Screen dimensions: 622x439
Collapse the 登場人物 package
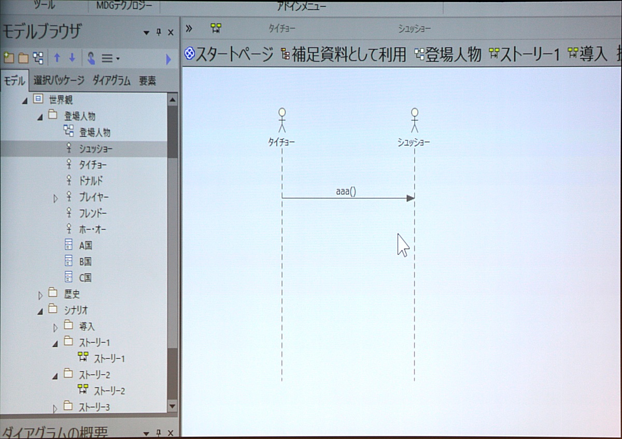(40, 117)
